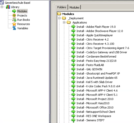Collapse the _Deployment folder node
The image size is (134, 123).
tap(59, 18)
